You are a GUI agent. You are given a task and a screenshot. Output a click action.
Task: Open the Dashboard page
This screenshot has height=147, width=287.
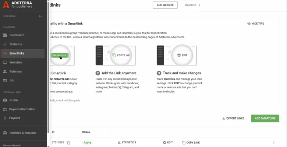[17, 35]
